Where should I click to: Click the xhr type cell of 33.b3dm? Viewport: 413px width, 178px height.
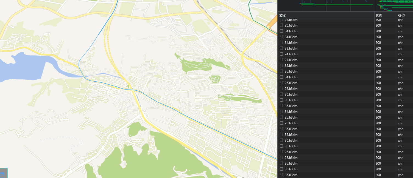[400, 48]
